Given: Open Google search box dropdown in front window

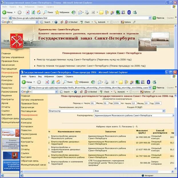Looking at the screenshot, I should pyautogui.click(x=56, y=92).
